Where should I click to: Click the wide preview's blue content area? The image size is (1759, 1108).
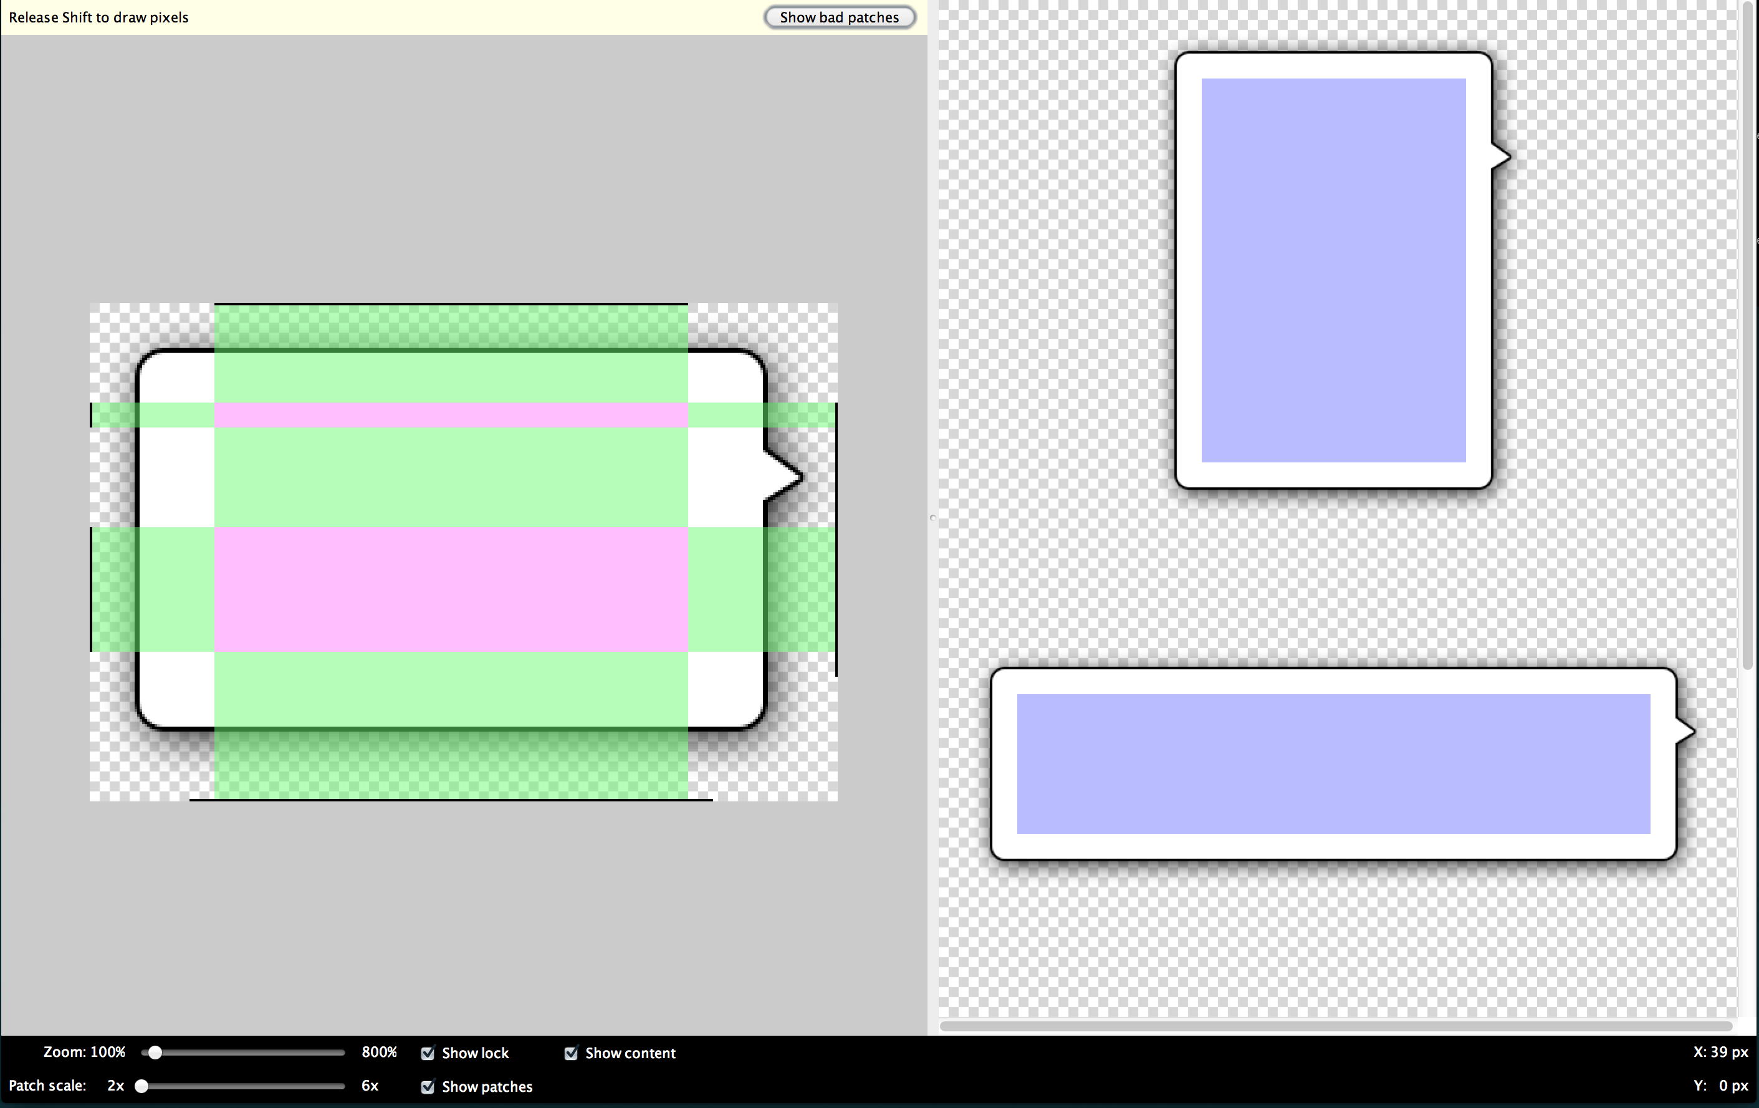(1333, 763)
